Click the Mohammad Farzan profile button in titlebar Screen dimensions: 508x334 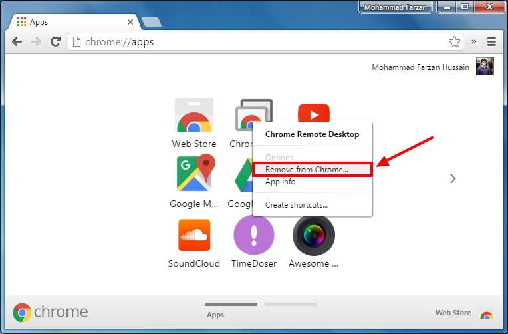[395, 7]
